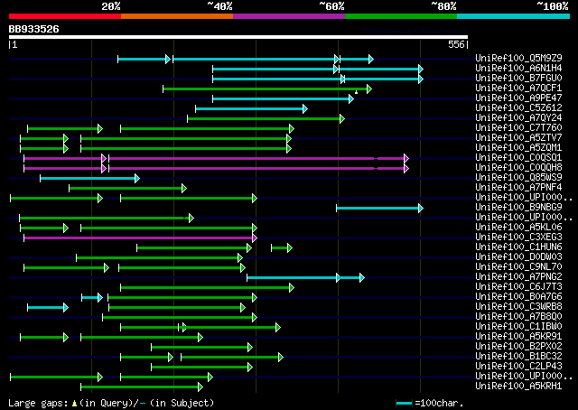
Task: Select the UniRef100_B0A7G6 label
Action: coord(518,297)
